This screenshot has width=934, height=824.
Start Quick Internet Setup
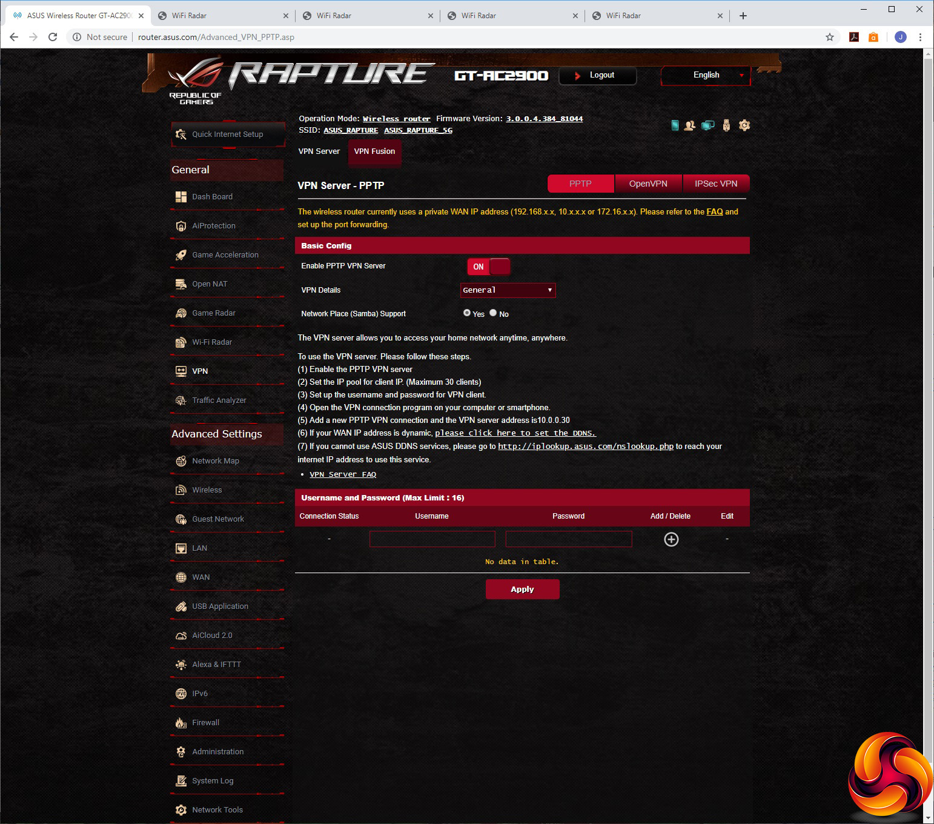pos(228,135)
